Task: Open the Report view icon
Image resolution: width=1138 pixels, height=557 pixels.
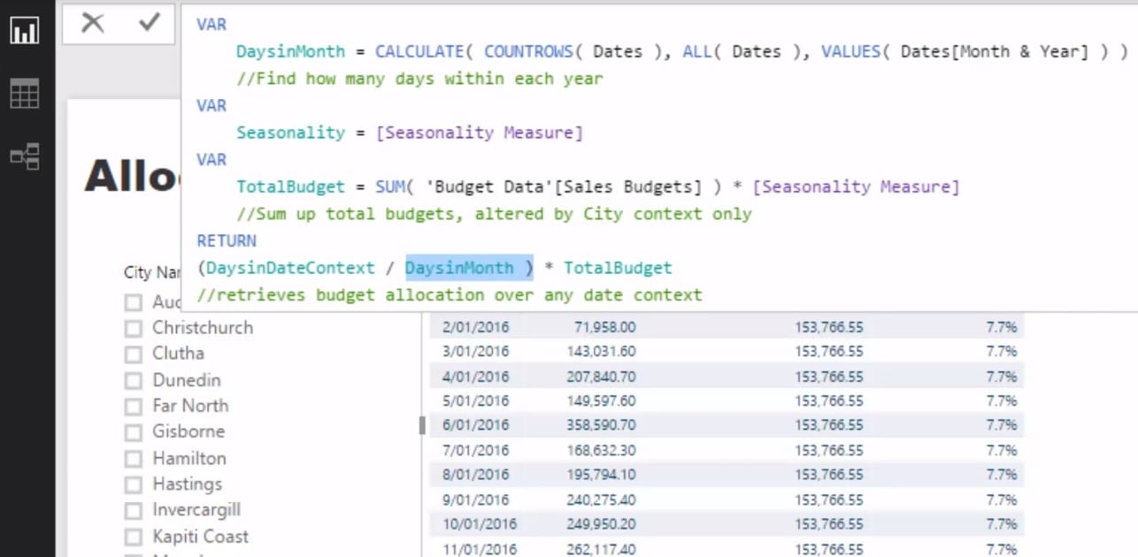Action: (24, 30)
